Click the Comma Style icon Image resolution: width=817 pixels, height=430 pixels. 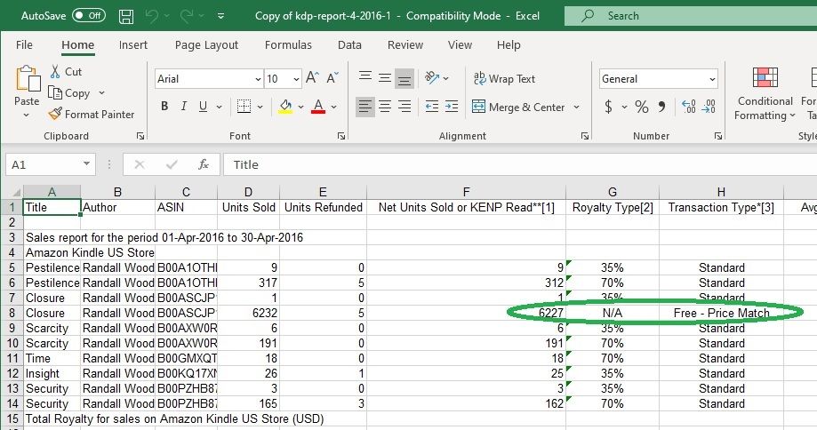click(661, 107)
